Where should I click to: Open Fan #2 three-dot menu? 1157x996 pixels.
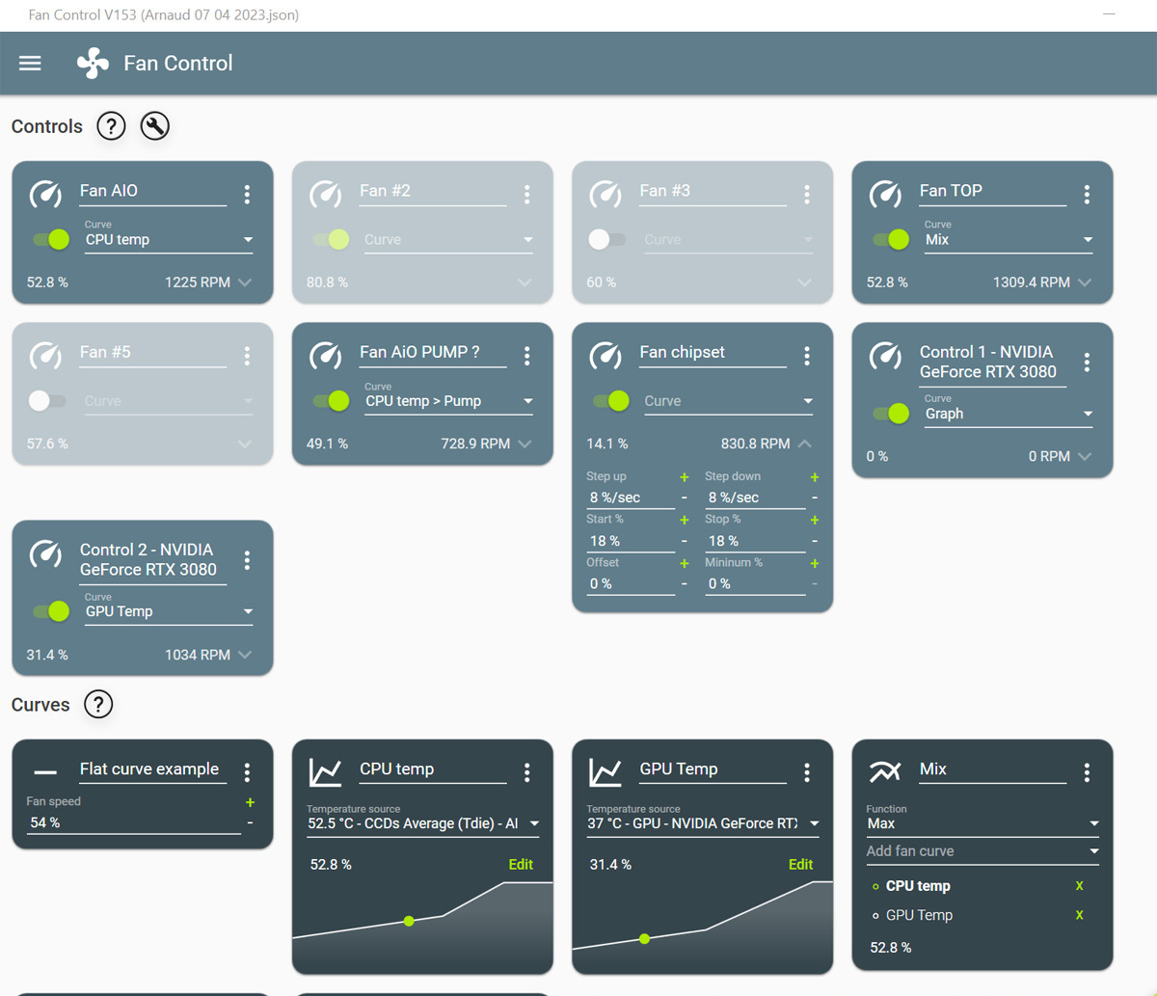coord(527,194)
